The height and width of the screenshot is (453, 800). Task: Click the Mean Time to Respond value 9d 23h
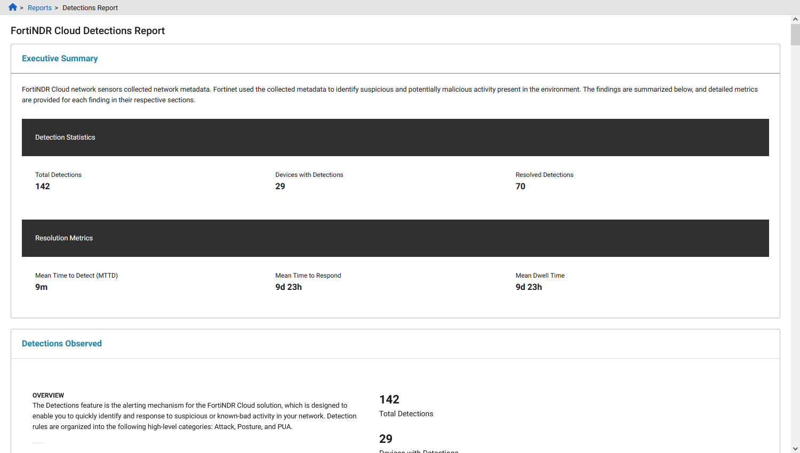coord(289,287)
